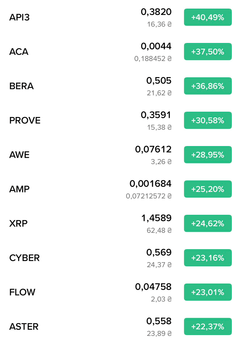
Task: Click the XRP price 1,4589
Action: pos(156,218)
